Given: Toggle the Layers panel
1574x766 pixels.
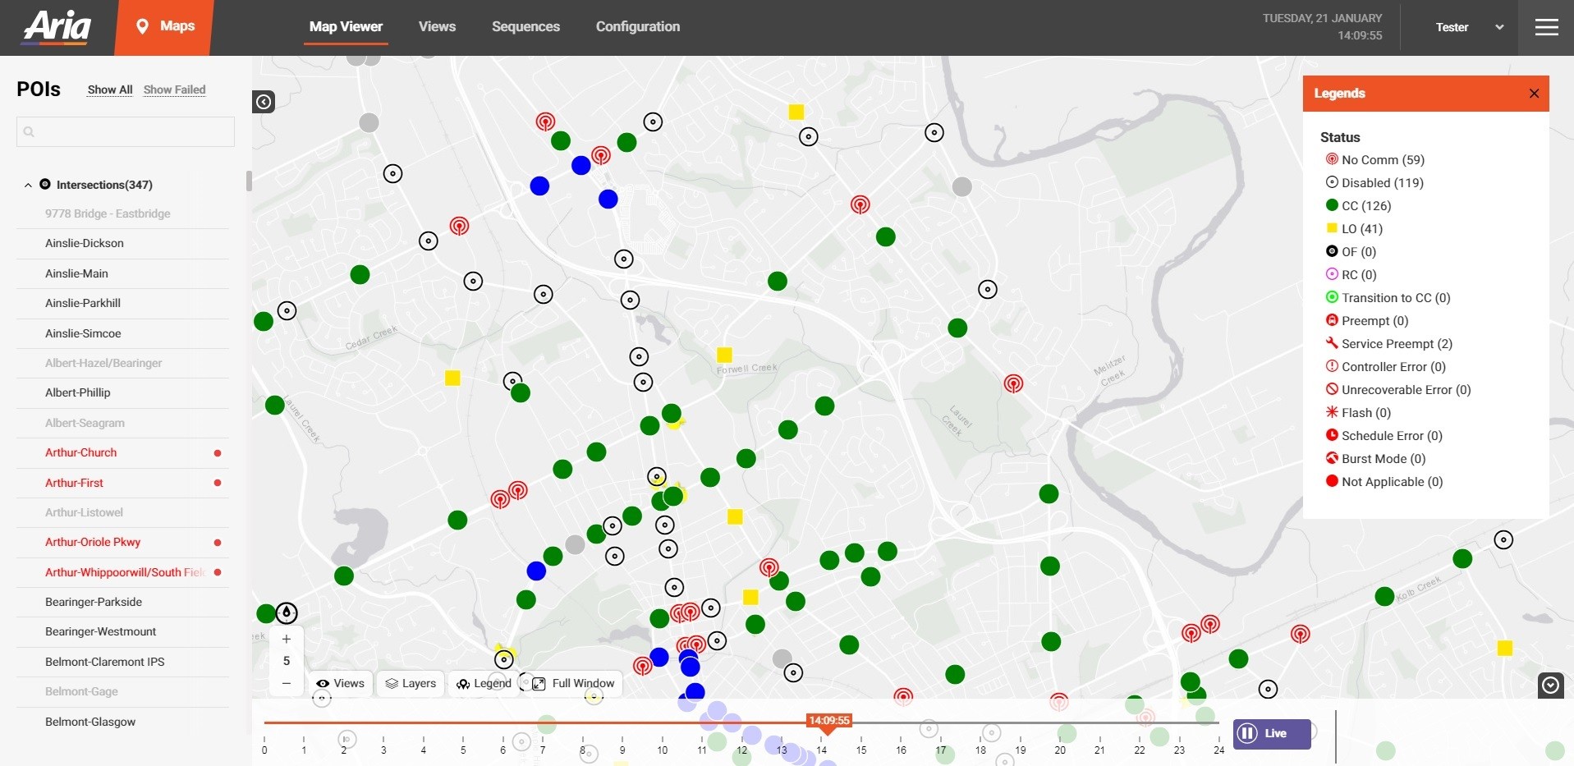Looking at the screenshot, I should (x=411, y=683).
